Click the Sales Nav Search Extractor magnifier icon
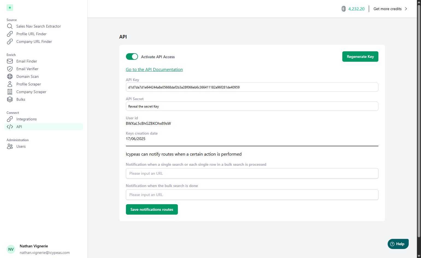The image size is (421, 258). (10, 26)
